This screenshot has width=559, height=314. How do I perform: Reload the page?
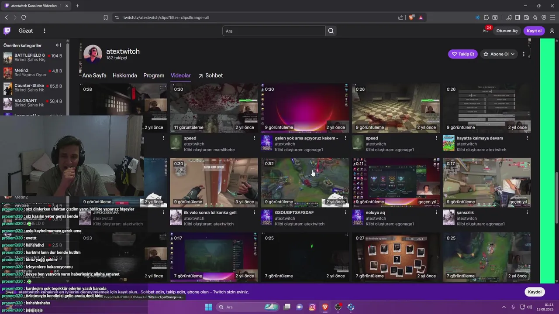[x=24, y=17]
